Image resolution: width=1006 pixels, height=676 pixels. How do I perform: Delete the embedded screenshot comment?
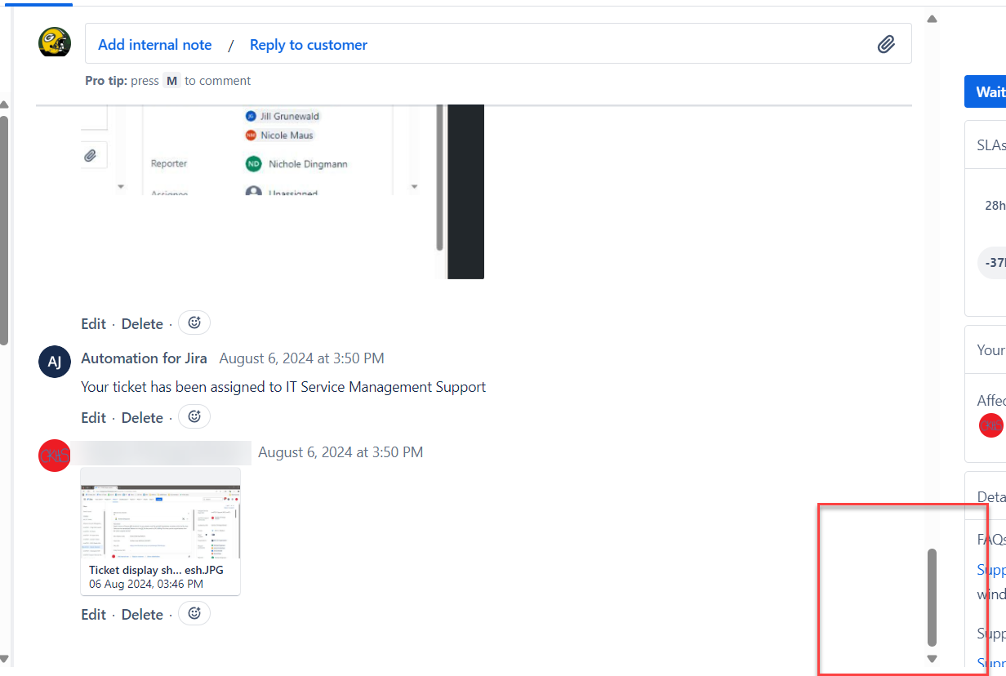point(142,323)
